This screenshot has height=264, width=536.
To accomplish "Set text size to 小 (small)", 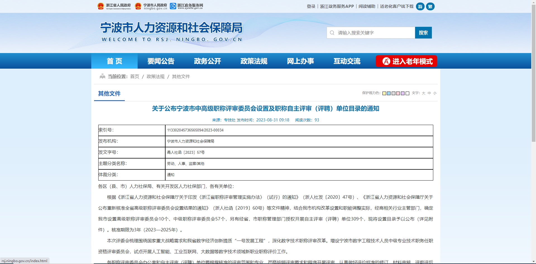I will click(x=435, y=93).
